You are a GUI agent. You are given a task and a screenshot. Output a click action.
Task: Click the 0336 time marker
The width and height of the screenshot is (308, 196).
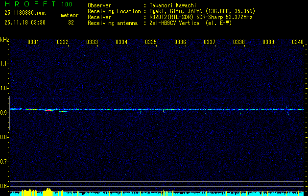(180, 42)
